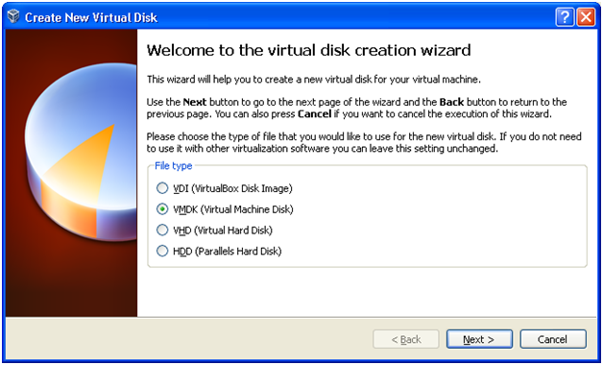Image resolution: width=603 pixels, height=365 pixels.
Task: Click the 'VMDK (Virtual Machine Disk)' label text
Action: [x=233, y=209]
